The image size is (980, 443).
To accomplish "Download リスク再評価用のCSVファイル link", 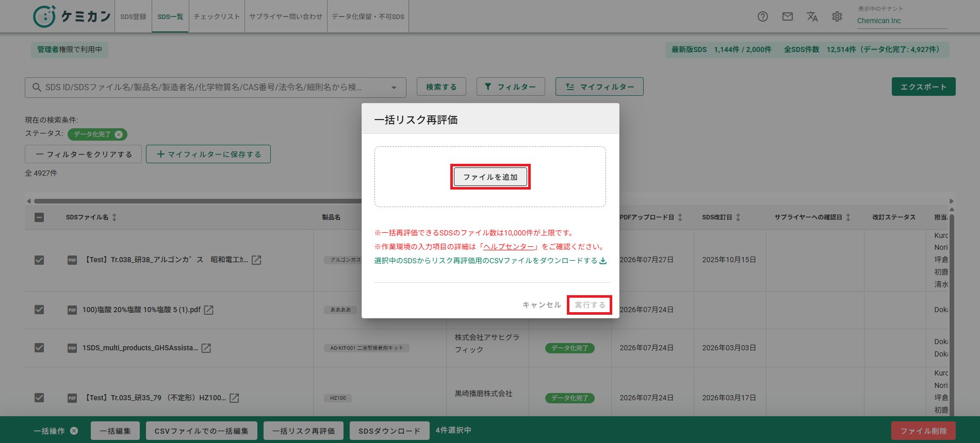I will (490, 261).
